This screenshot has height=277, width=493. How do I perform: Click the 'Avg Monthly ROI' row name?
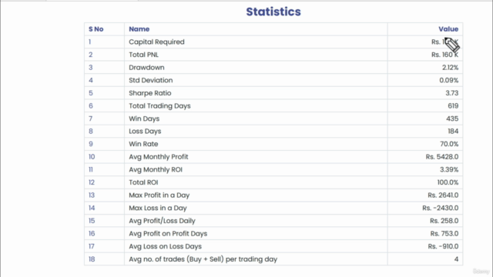[156, 169]
